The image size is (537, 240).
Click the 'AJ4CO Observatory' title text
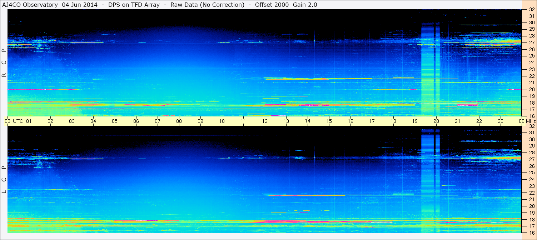pyautogui.click(x=30, y=5)
